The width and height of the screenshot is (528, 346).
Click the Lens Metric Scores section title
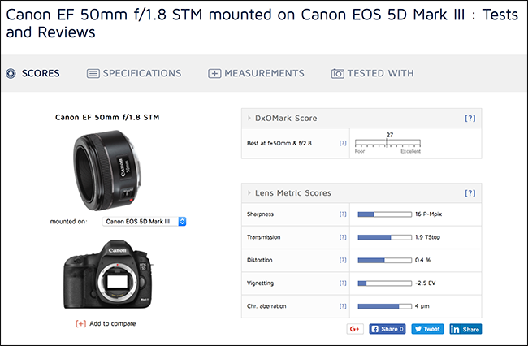pos(293,192)
